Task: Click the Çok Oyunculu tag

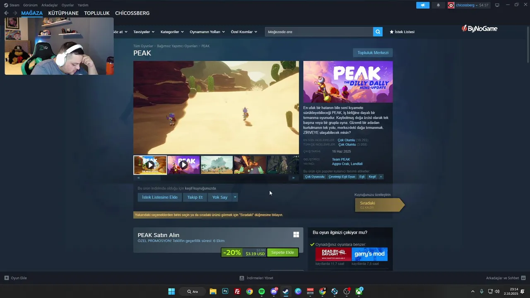Action: click(315, 177)
